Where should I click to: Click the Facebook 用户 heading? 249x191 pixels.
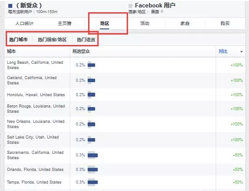coord(155,5)
